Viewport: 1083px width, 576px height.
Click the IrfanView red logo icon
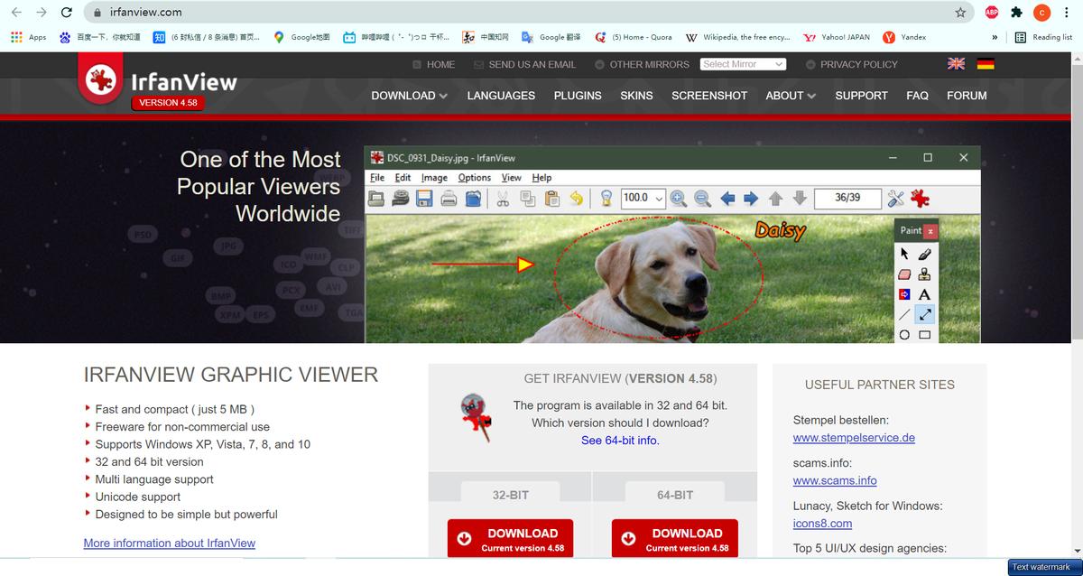pyautogui.click(x=100, y=79)
